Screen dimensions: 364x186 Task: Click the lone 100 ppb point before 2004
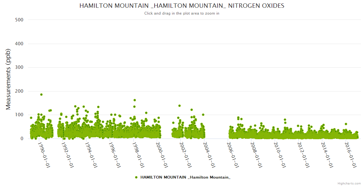(x=203, y=115)
